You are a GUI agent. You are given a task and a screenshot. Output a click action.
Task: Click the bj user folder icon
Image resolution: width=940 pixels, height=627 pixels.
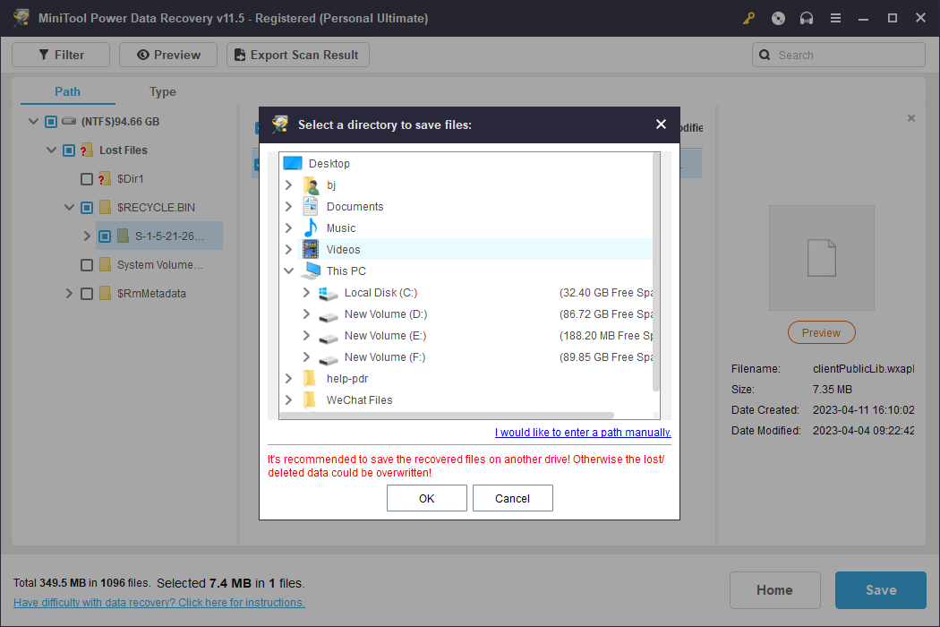[311, 185]
